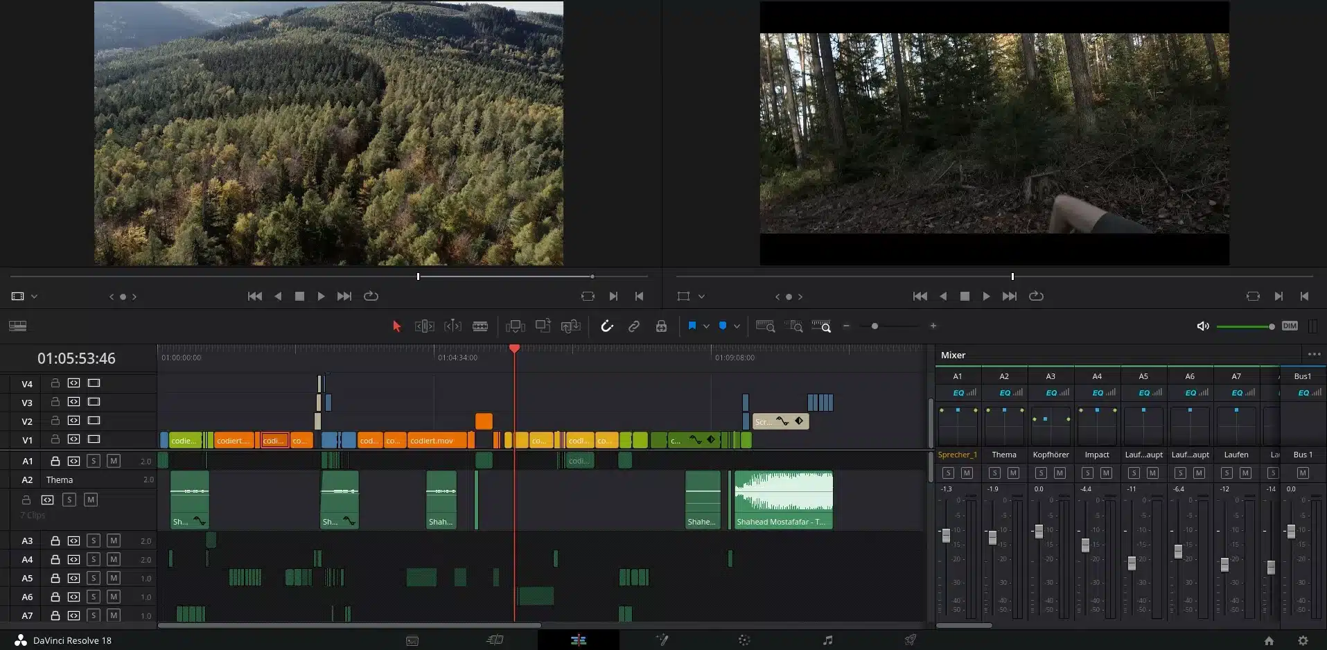Viewport: 1327px width, 650px height.
Task: Enable Snapping with the magnet icon
Action: pyautogui.click(x=607, y=326)
